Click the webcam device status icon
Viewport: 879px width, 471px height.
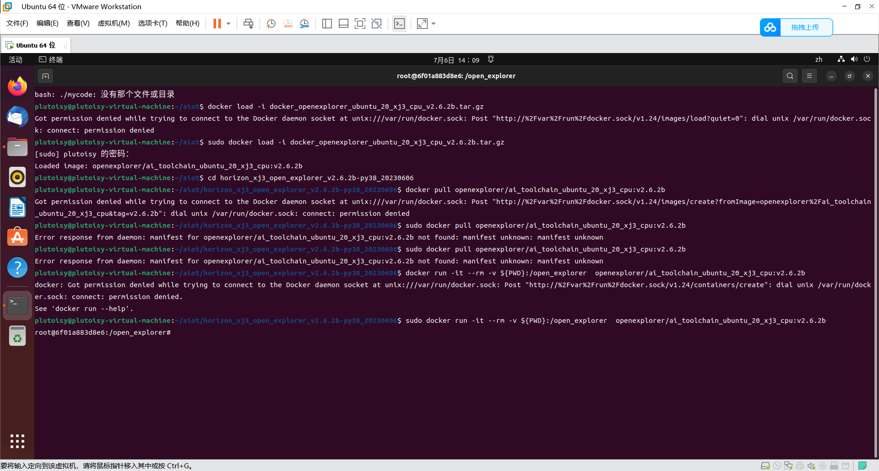[823, 466]
